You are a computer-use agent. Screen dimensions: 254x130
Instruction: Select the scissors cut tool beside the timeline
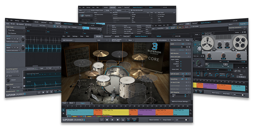point(63,114)
